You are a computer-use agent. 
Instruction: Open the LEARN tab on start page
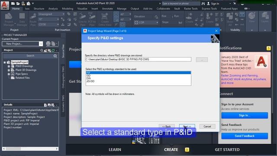(x=115, y=149)
